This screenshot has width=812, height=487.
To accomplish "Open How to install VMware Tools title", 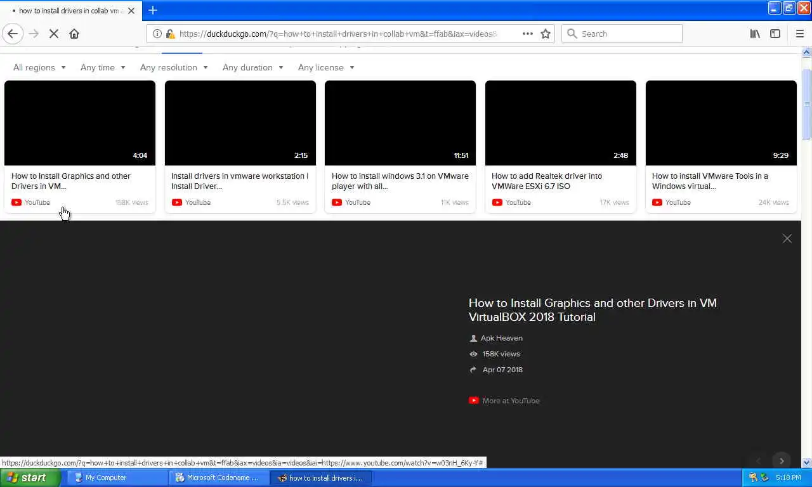I will click(x=710, y=181).
